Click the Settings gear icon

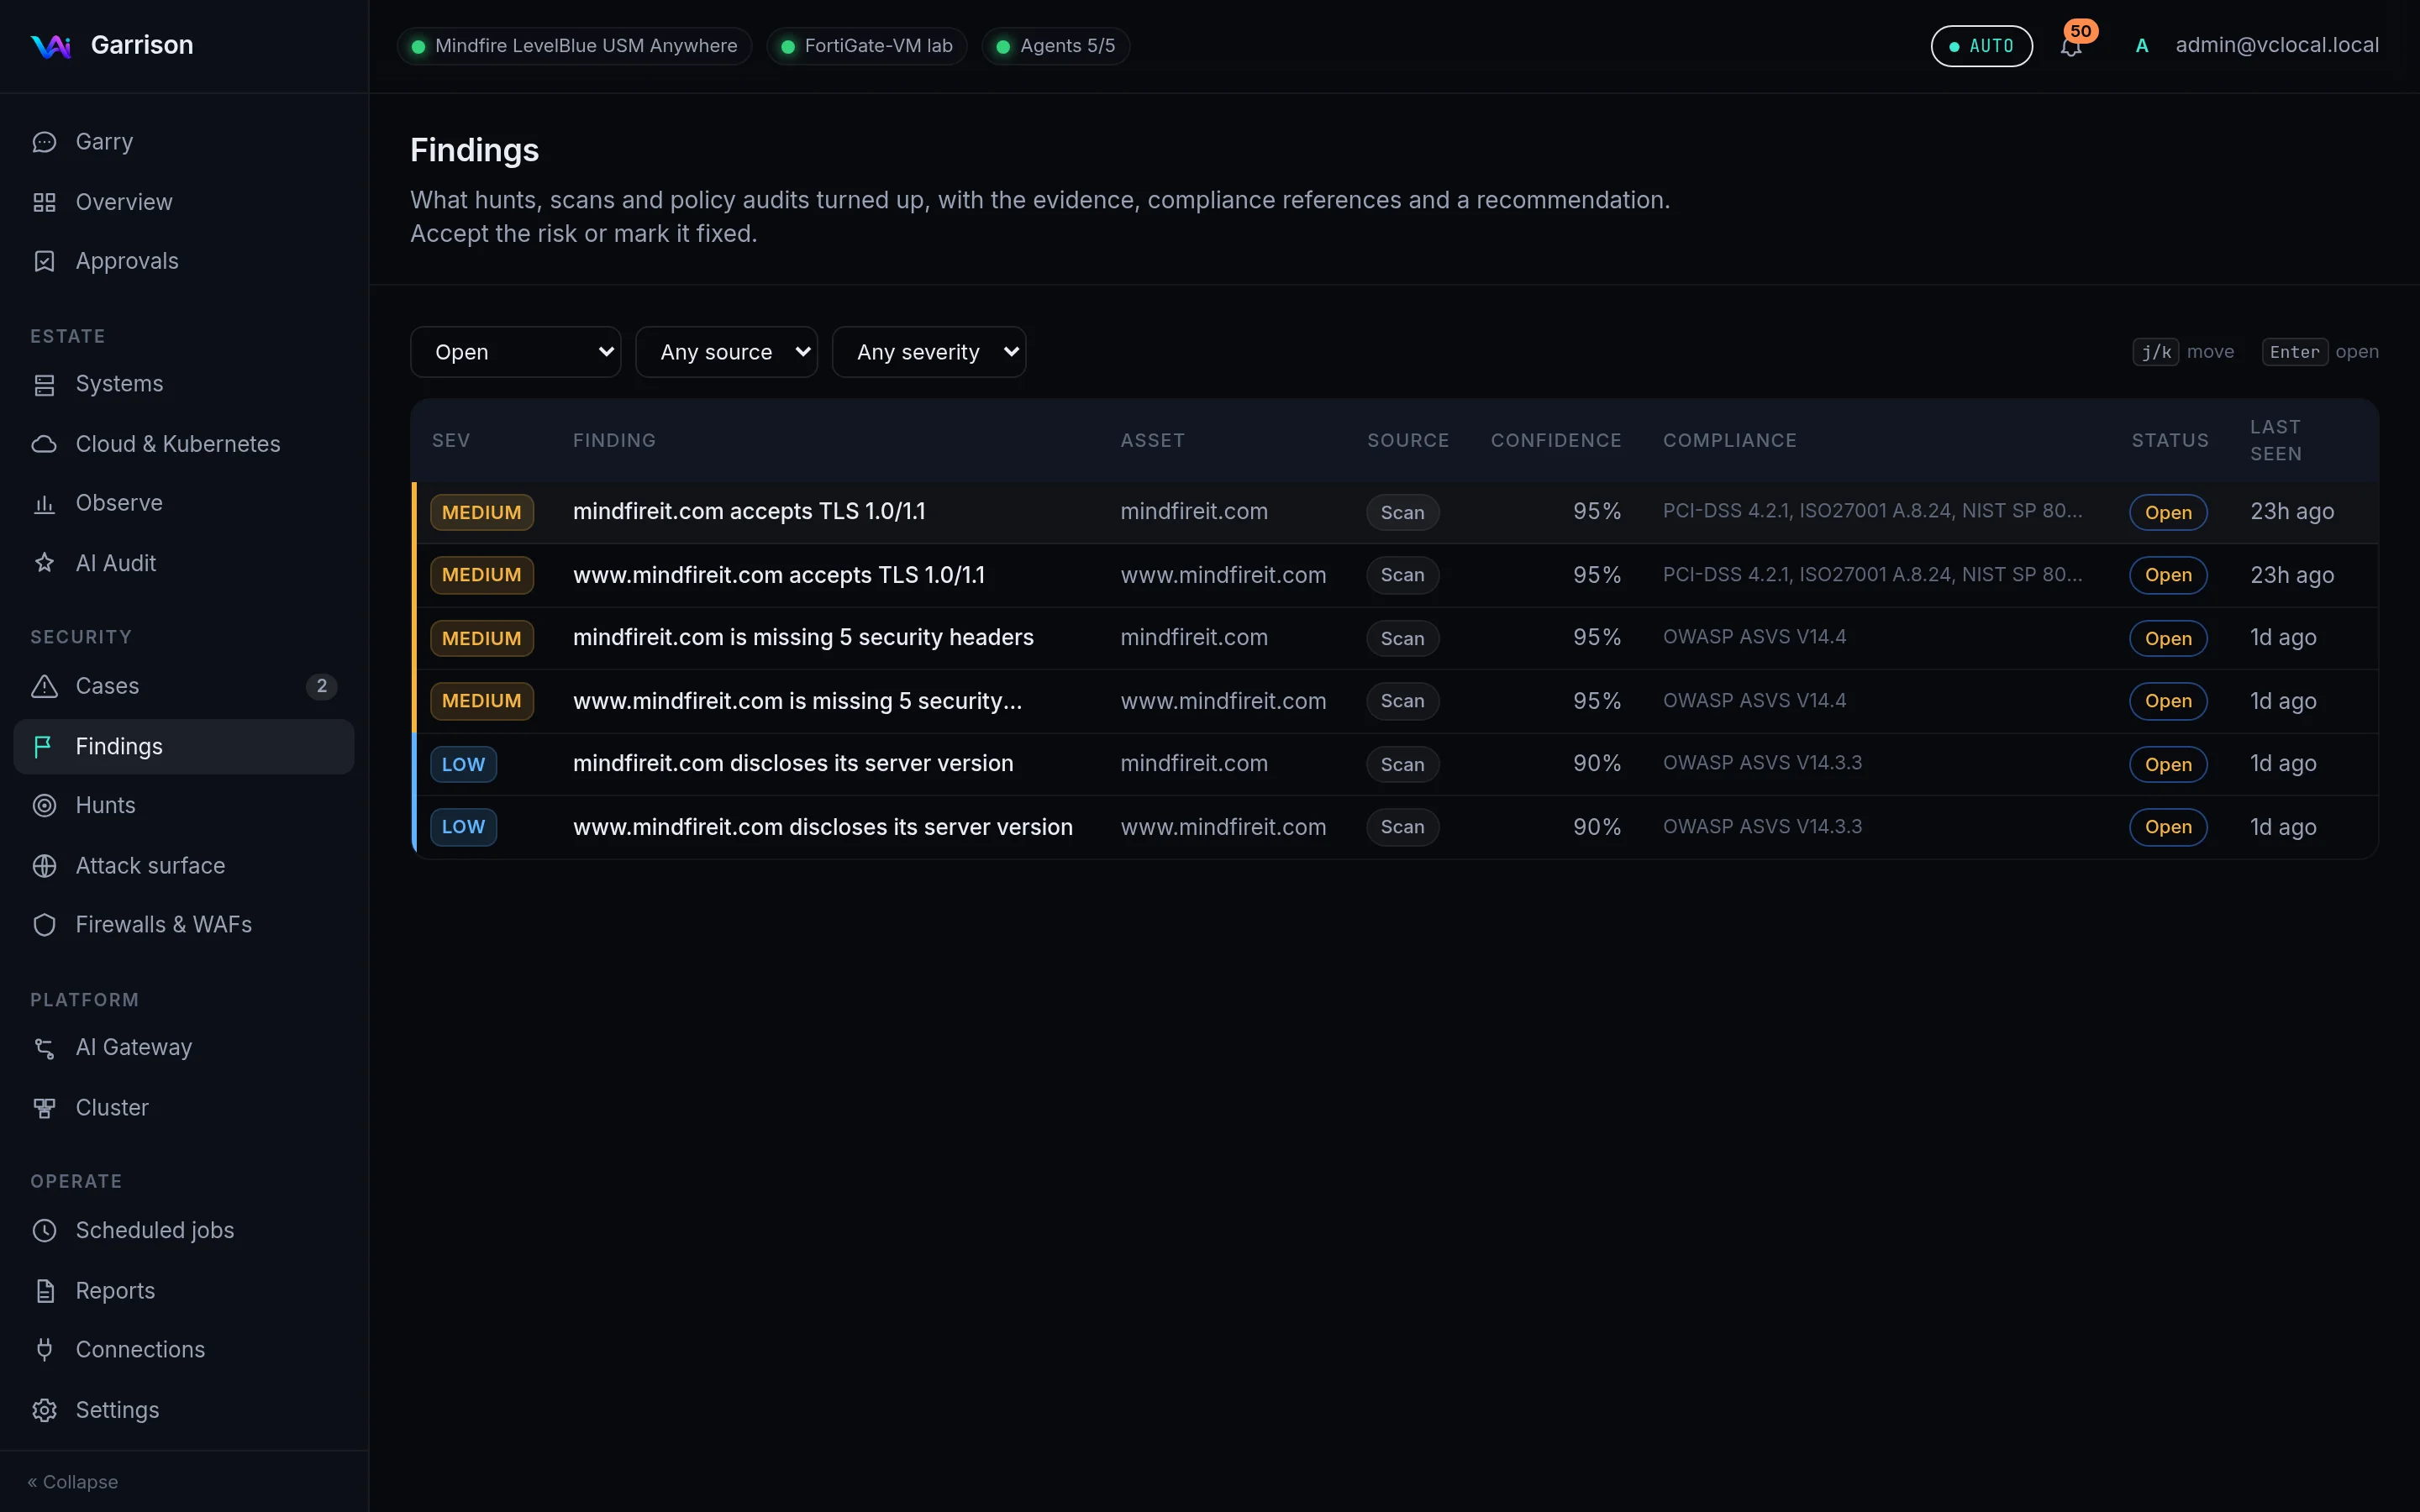coord(44,1410)
